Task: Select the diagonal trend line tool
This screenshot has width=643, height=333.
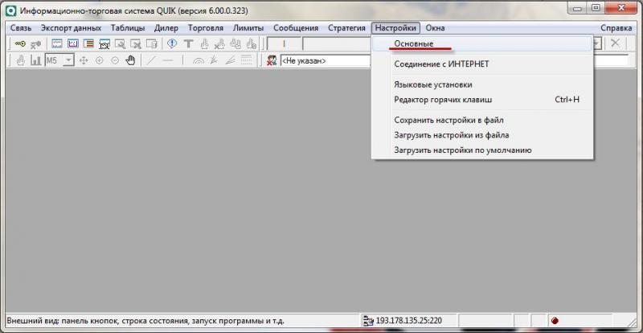Action: 152,61
